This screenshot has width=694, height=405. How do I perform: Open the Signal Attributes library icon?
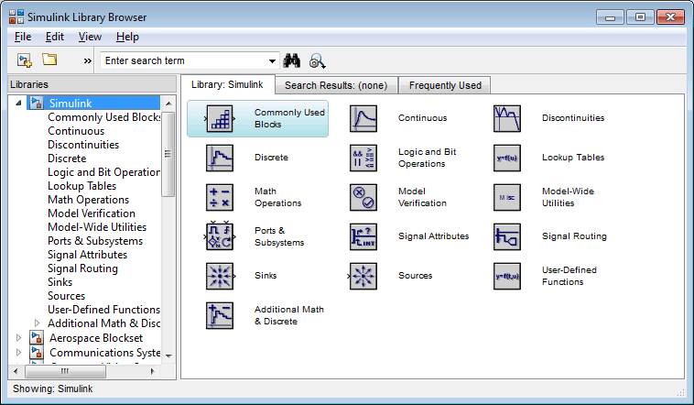tap(363, 237)
